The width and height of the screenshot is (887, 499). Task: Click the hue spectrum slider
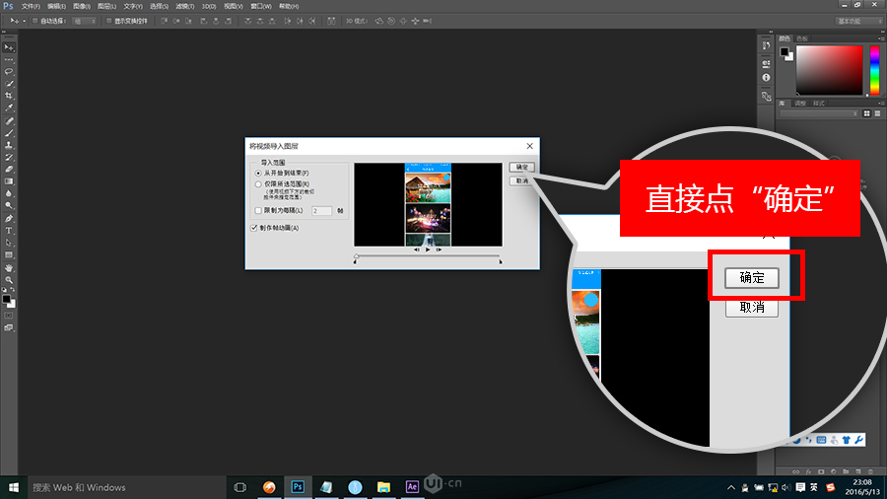[x=874, y=70]
